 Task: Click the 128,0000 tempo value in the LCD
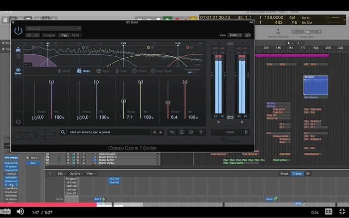(274, 17)
